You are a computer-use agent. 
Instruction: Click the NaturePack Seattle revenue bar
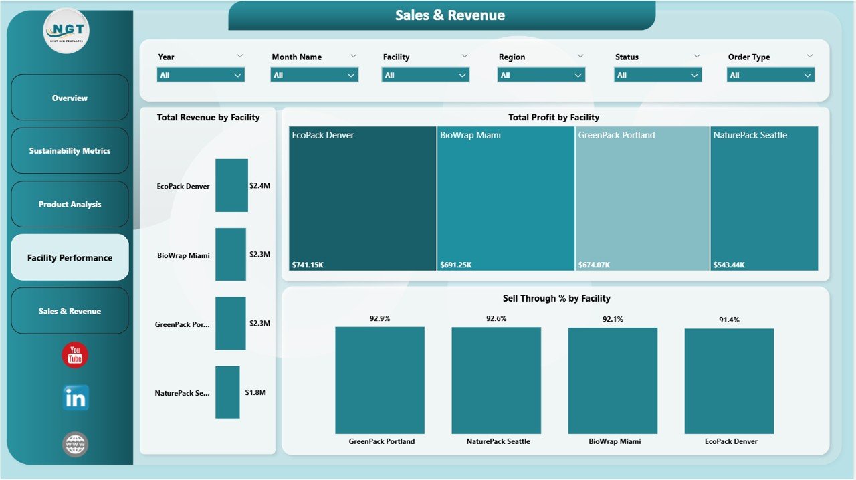(227, 392)
